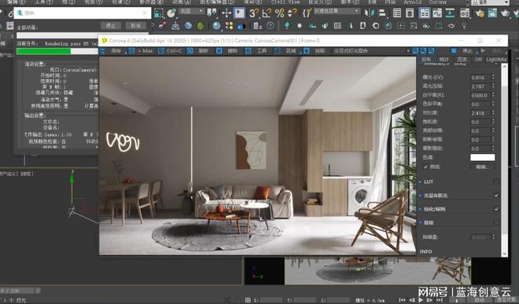
Task: Click the send to Max button
Action: click(141, 50)
